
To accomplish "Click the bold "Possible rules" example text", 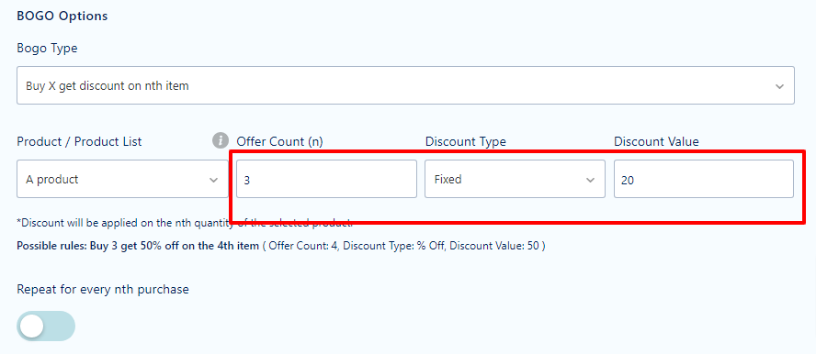I will point(138,246).
